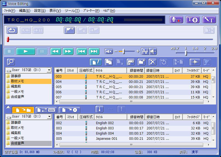Open the waveform editing tool

tap(195, 62)
